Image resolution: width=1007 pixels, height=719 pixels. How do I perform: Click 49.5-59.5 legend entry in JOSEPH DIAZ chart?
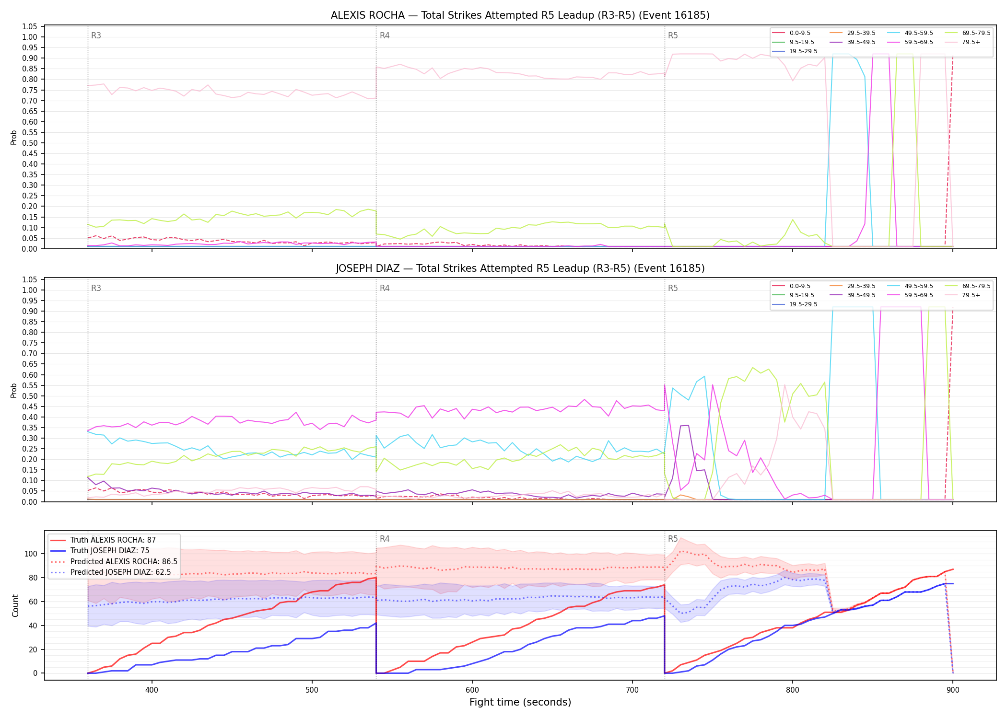click(x=910, y=286)
